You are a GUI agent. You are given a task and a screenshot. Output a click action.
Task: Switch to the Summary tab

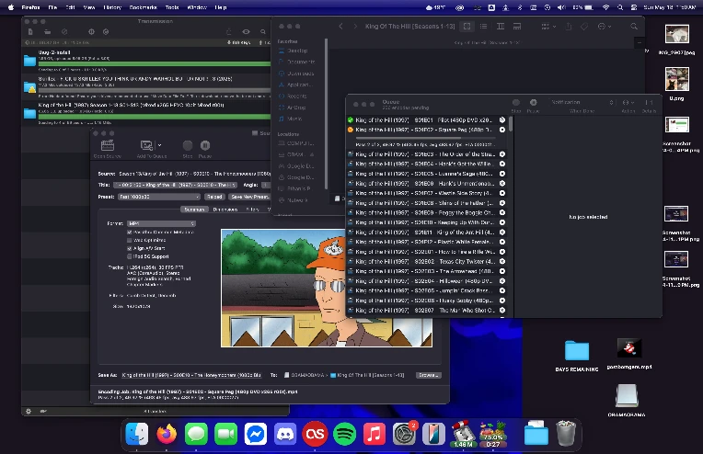point(194,210)
